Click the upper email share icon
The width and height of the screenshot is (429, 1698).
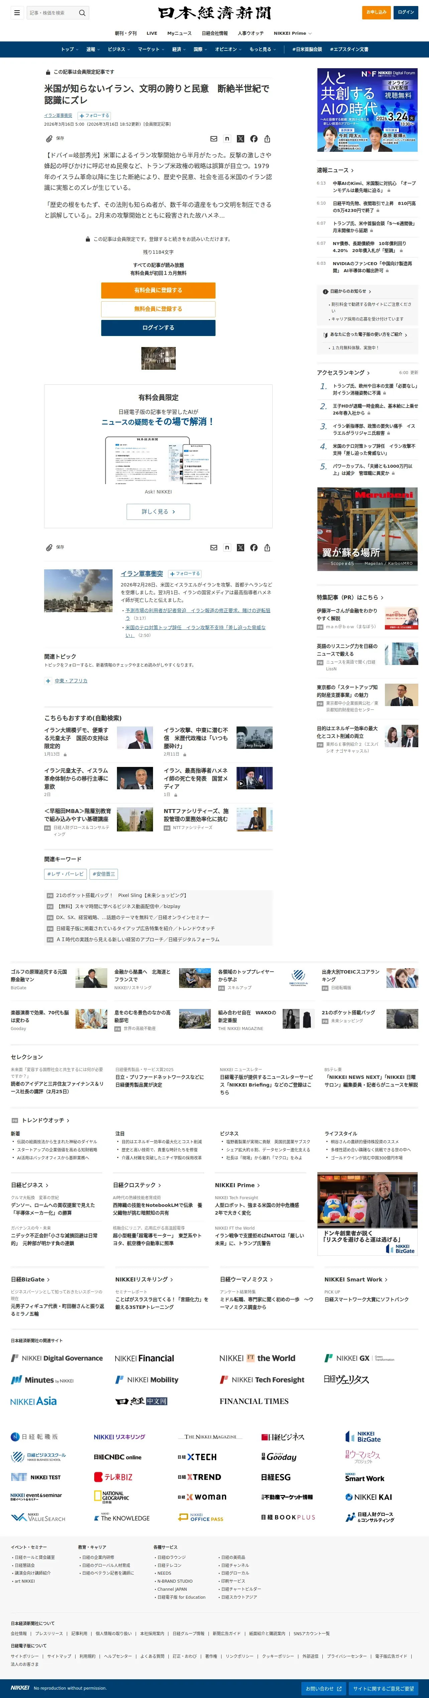(x=213, y=139)
